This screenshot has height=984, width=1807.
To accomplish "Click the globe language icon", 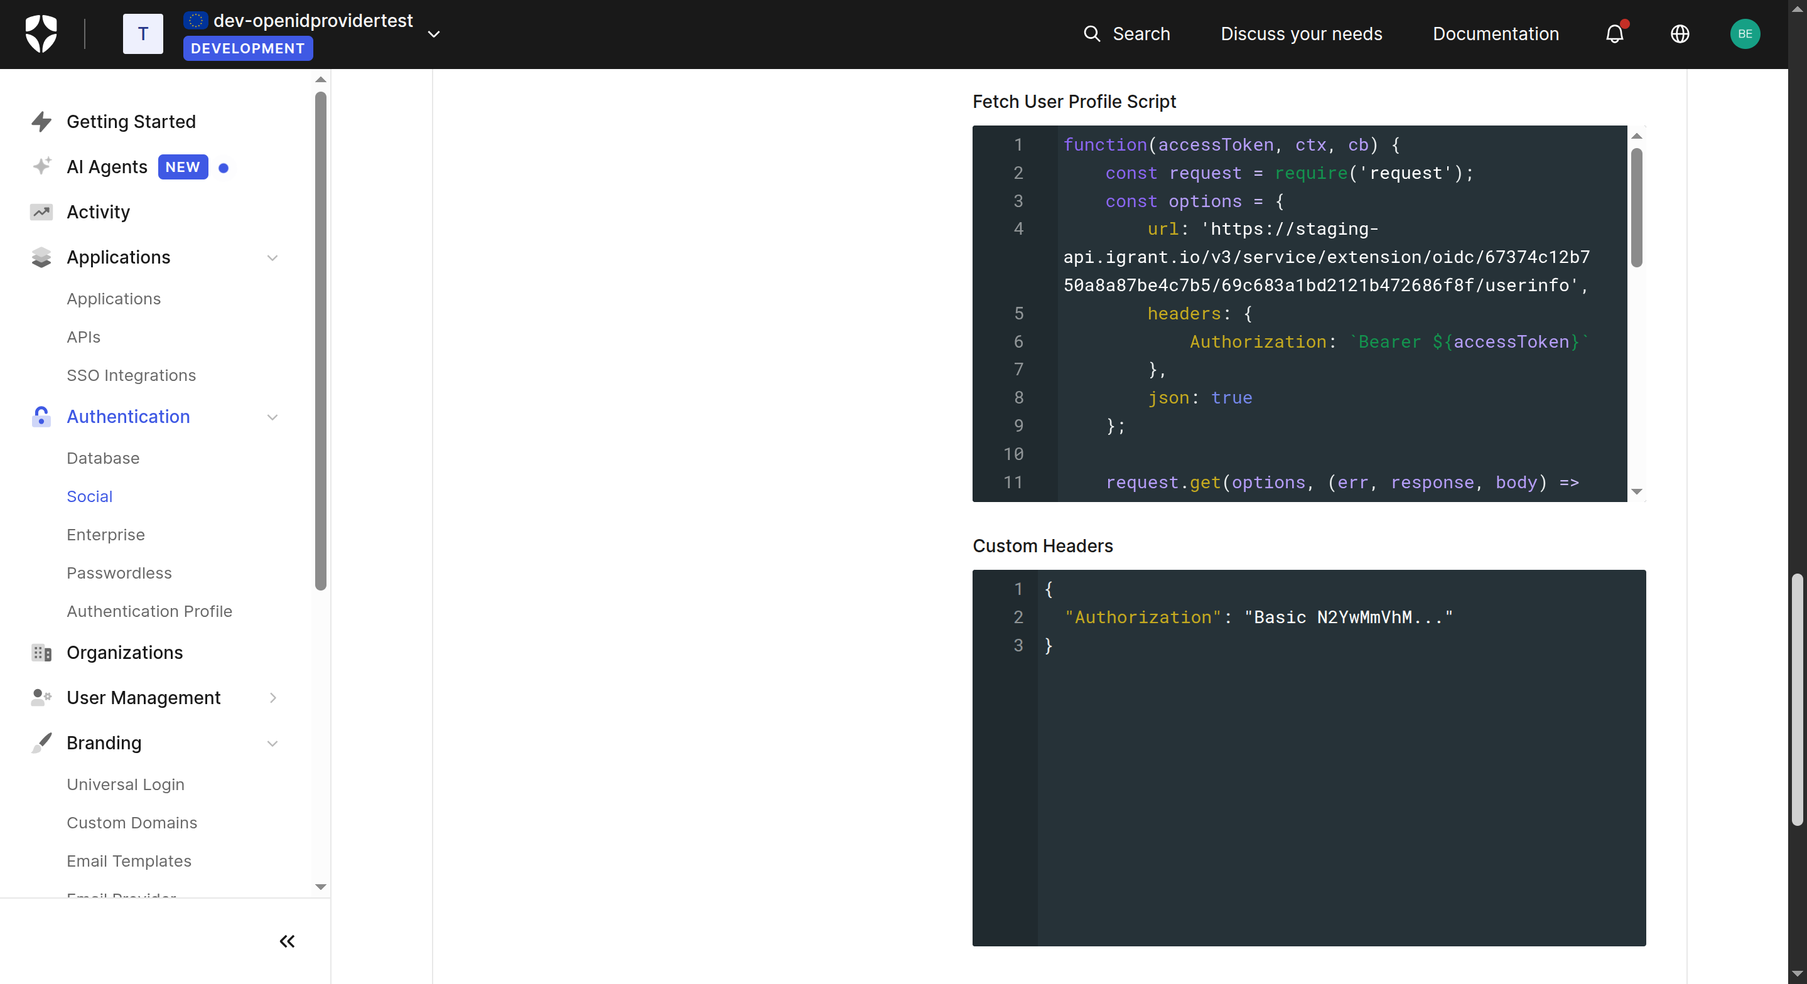I will pyautogui.click(x=1680, y=34).
